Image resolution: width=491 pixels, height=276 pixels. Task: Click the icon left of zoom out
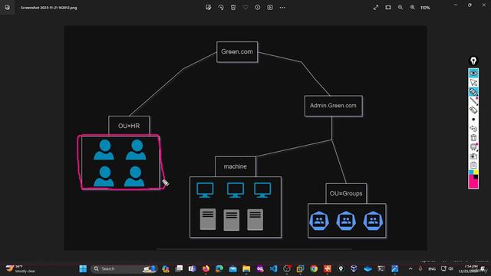388,8
